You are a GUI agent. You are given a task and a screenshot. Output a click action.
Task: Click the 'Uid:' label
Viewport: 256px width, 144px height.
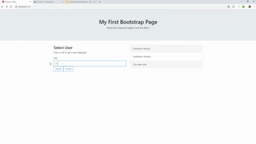tap(56, 58)
